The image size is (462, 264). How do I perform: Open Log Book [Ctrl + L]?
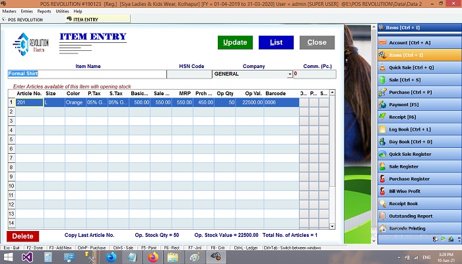coord(420,129)
